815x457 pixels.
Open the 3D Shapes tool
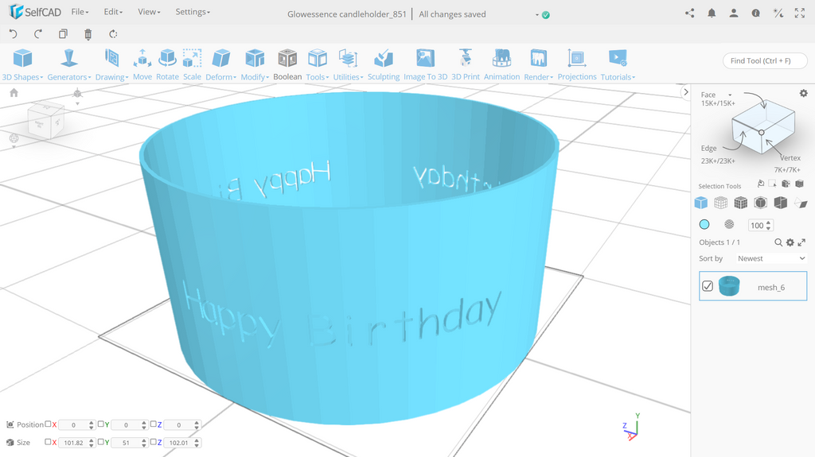pyautogui.click(x=22, y=64)
